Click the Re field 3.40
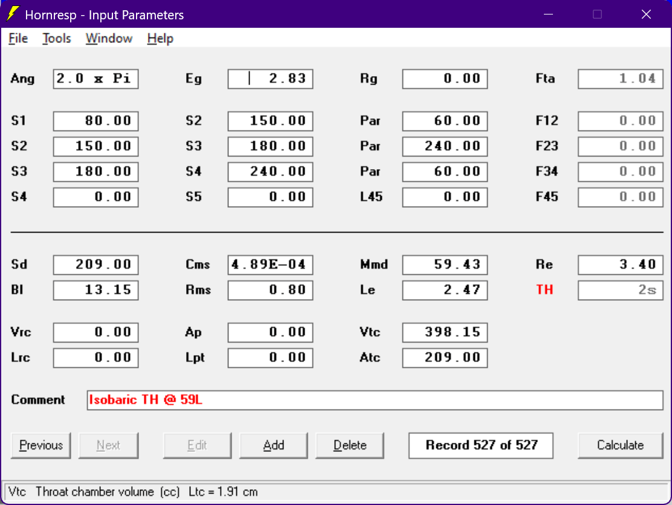 pyautogui.click(x=620, y=265)
